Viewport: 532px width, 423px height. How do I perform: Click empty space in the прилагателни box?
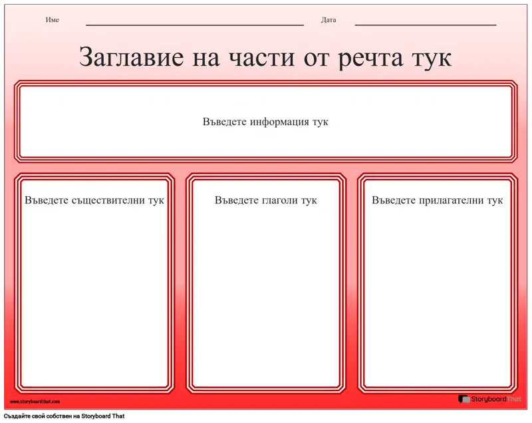pyautogui.click(x=437, y=299)
